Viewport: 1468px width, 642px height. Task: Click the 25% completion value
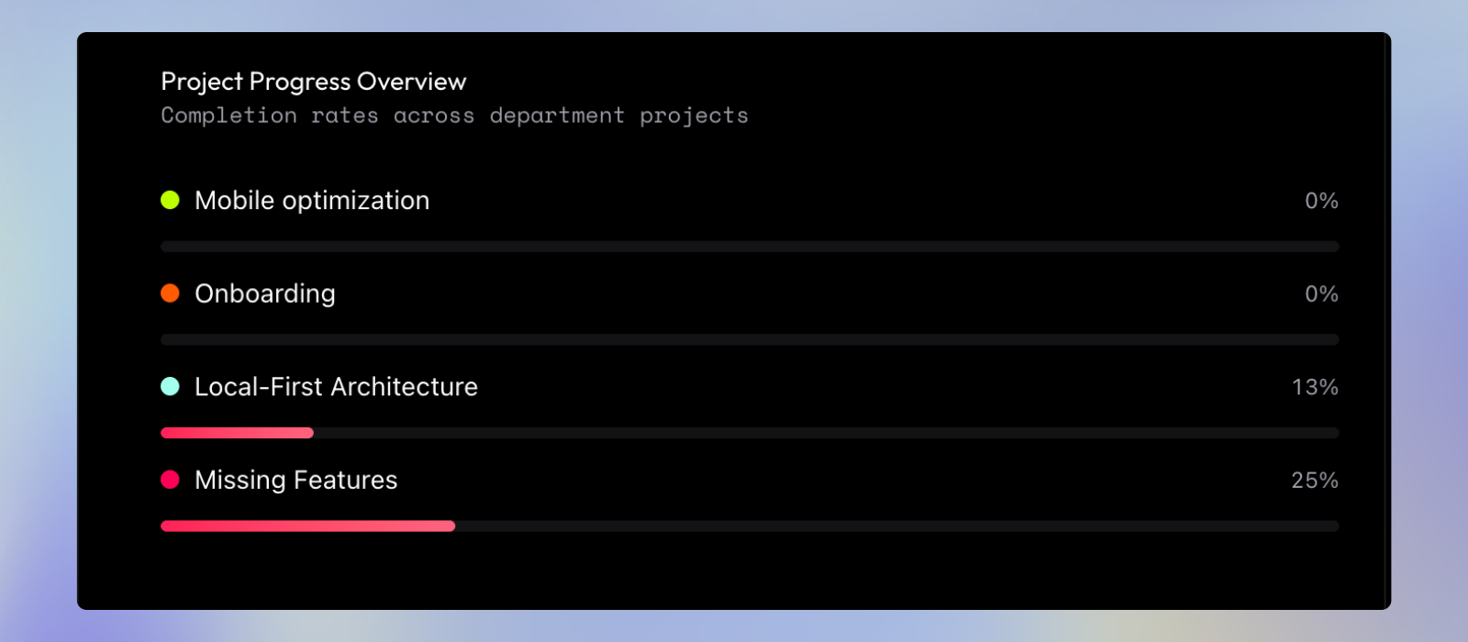[x=1315, y=481]
